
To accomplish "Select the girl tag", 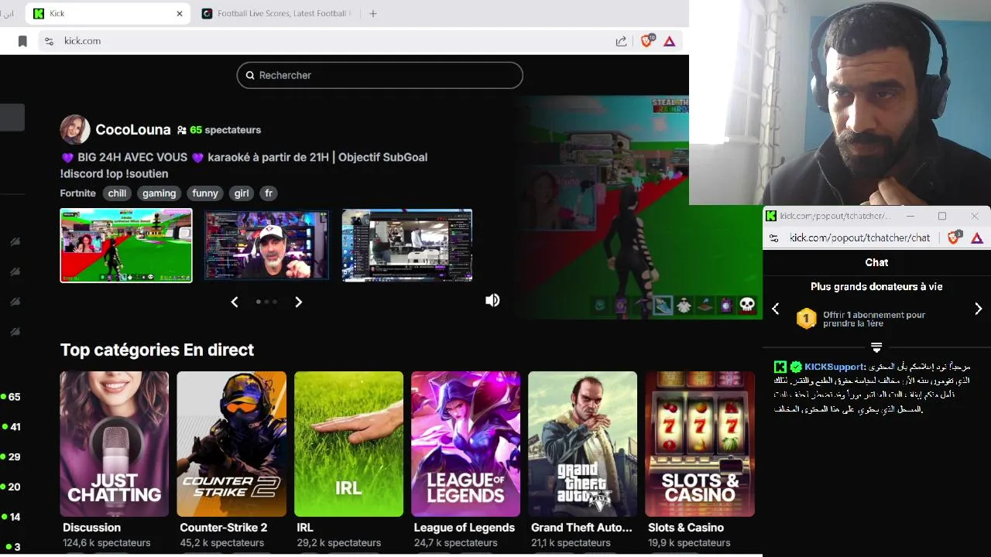I will click(x=242, y=193).
